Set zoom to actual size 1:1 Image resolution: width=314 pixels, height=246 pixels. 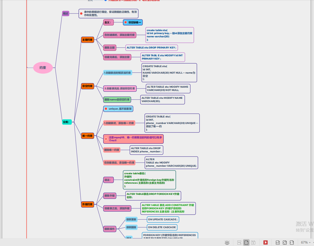point(277,242)
